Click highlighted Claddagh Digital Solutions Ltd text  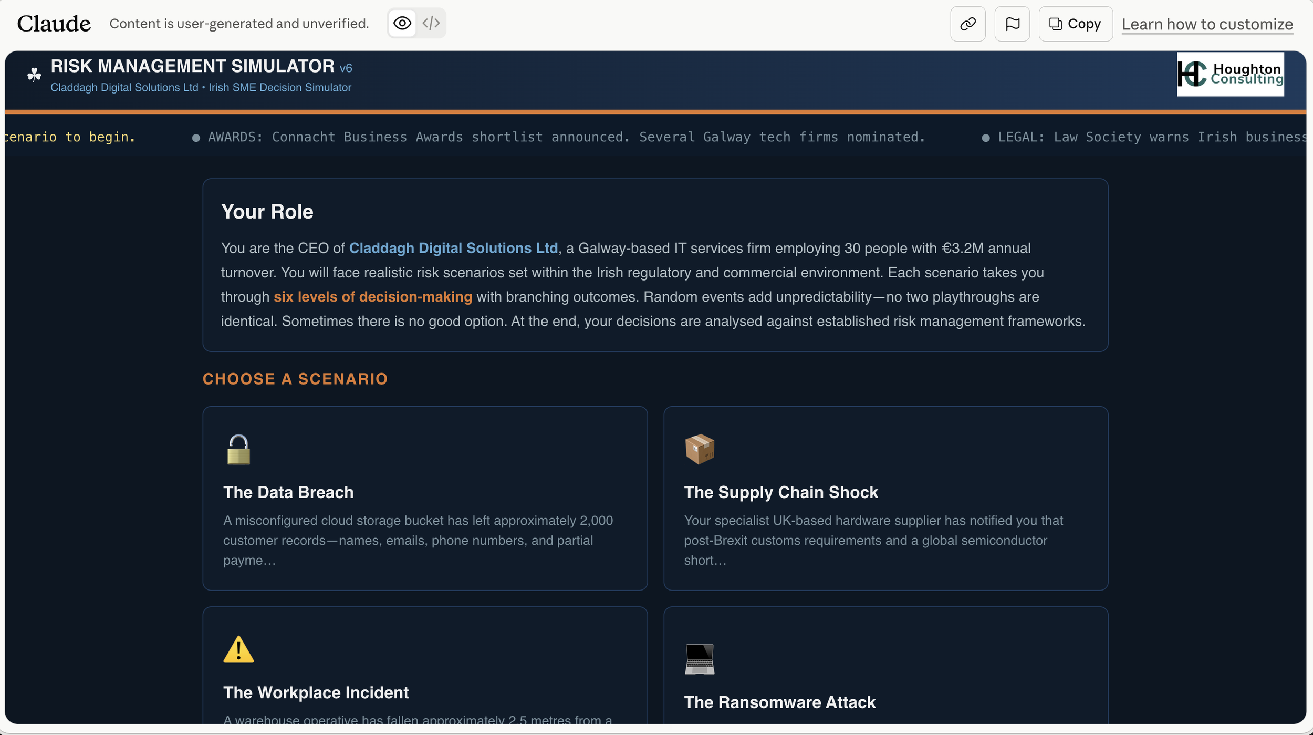pyautogui.click(x=453, y=248)
